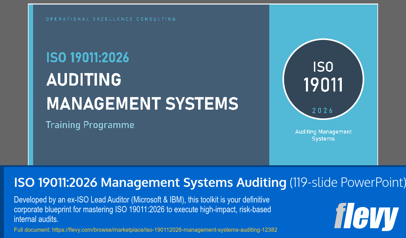
Task: Select the 'ISO 19011:2026' slide heading
Action: click(88, 57)
